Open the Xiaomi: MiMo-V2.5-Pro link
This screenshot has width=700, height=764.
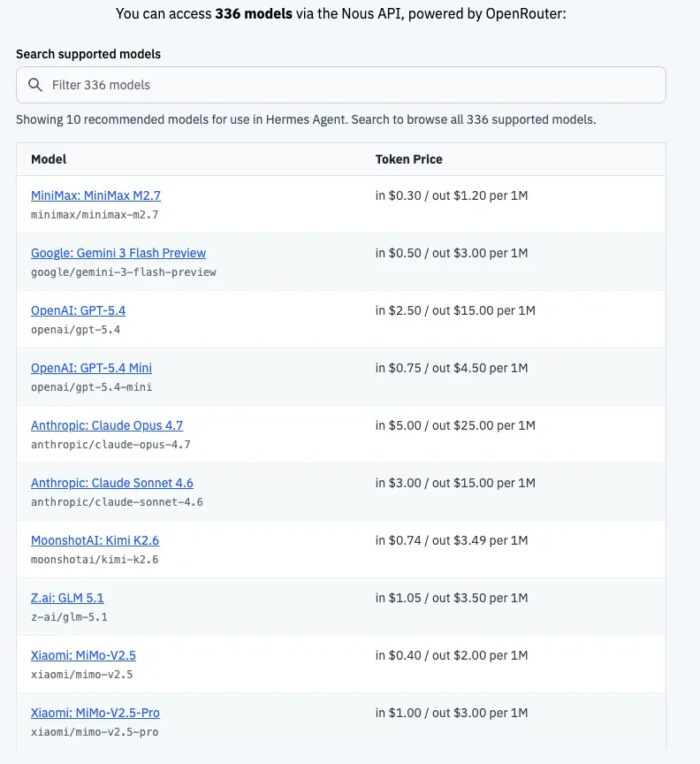click(95, 713)
